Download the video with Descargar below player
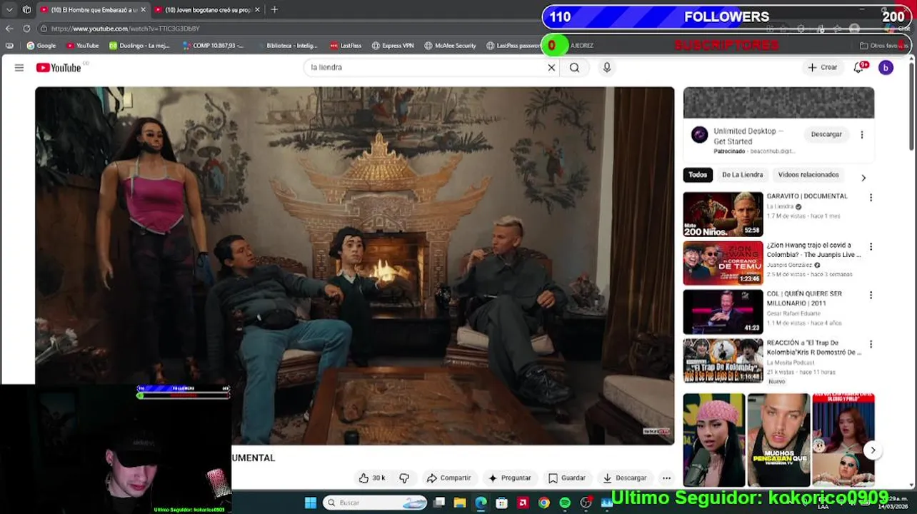 (x=624, y=478)
